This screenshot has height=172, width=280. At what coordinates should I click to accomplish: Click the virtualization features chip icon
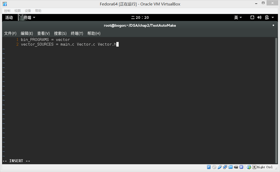(x=241, y=167)
